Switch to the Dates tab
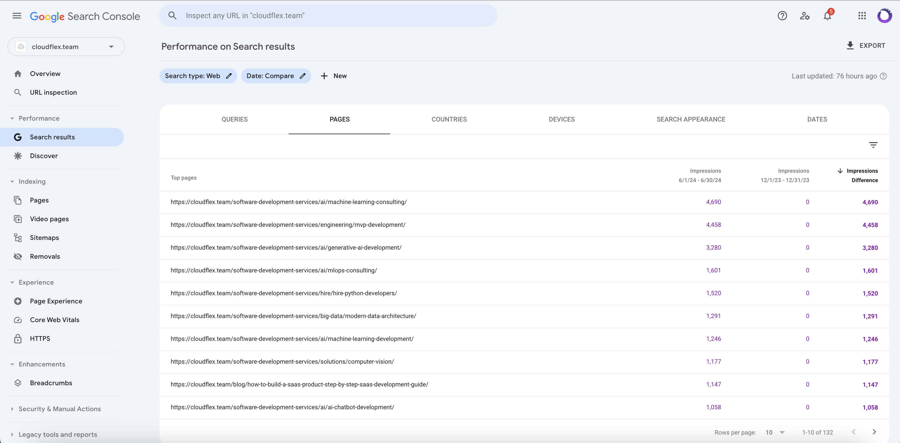Viewport: 900px width, 443px height. coord(817,119)
